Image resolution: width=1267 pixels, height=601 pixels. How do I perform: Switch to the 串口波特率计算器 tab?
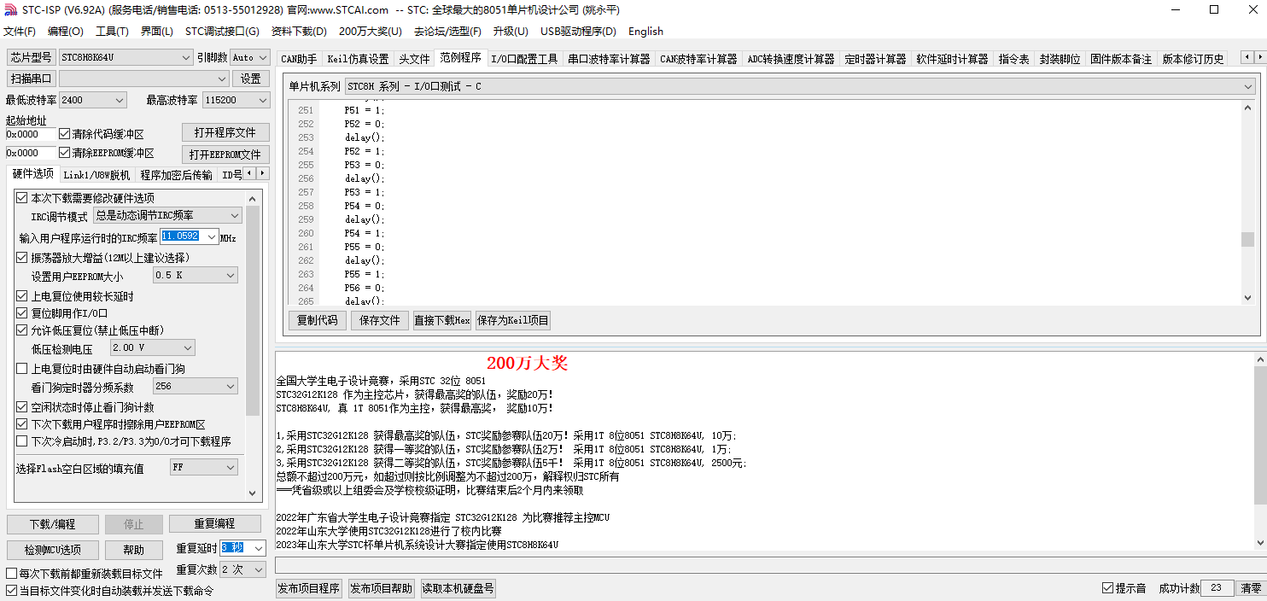pos(610,59)
